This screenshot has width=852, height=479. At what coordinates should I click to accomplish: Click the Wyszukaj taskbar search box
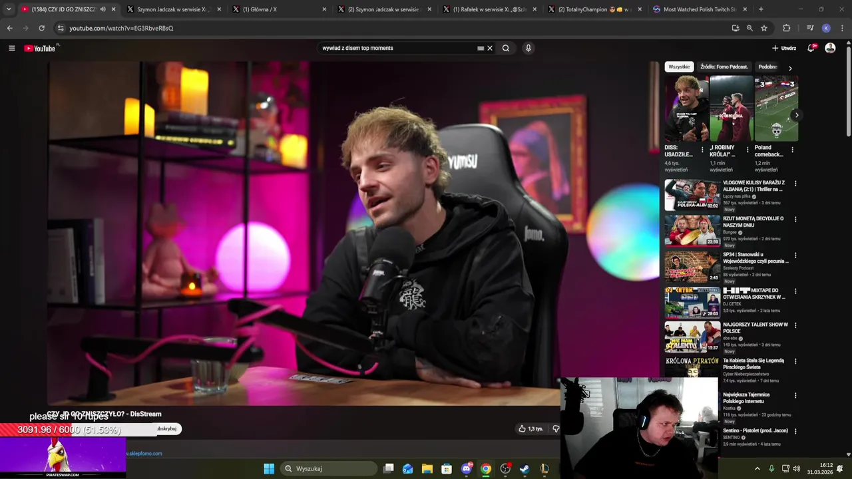coord(329,468)
